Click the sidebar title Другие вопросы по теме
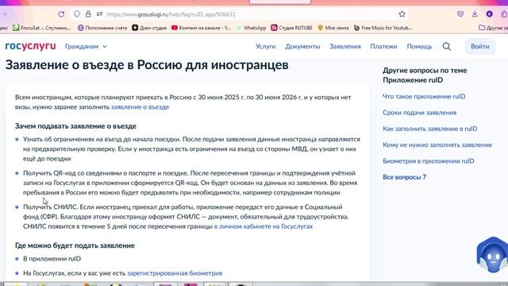 point(425,75)
